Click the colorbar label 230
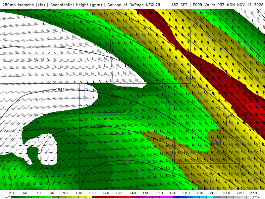The image size is (265, 199). (x=253, y=193)
